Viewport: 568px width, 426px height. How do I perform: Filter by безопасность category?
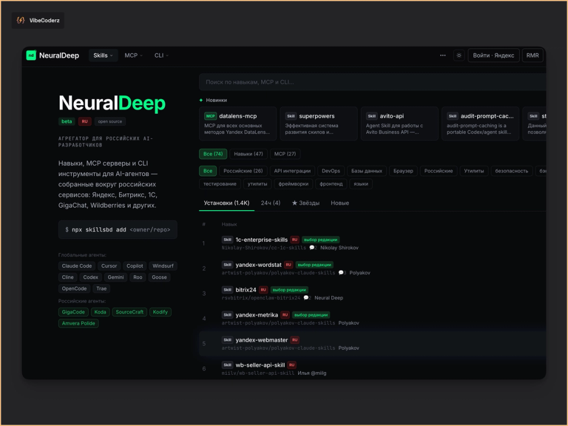(512, 171)
